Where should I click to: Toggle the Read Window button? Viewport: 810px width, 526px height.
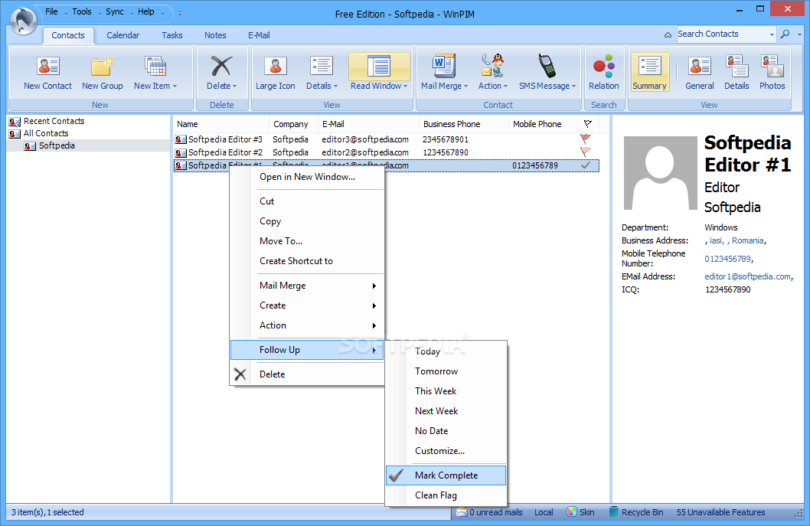pyautogui.click(x=379, y=72)
